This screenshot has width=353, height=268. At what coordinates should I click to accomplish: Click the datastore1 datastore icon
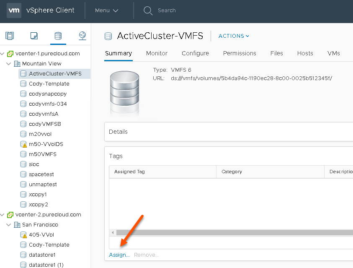[x=23, y=255]
